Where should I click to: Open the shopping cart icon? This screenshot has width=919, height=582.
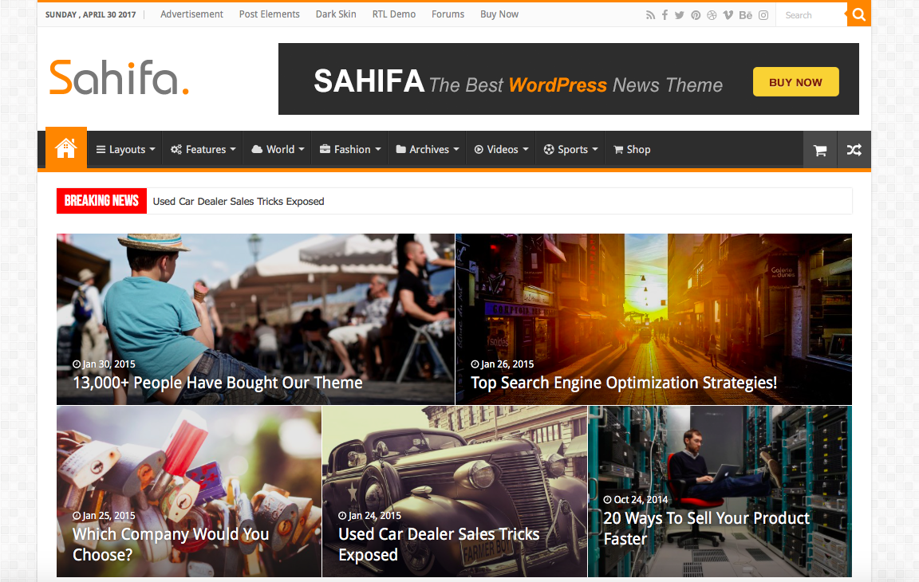pos(820,151)
